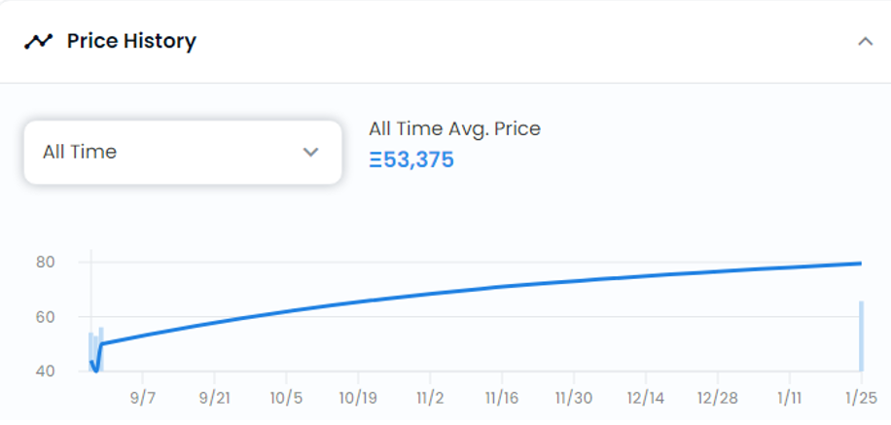Click the 1/25 date axis label
Screen dimensions: 891x425
pos(862,398)
